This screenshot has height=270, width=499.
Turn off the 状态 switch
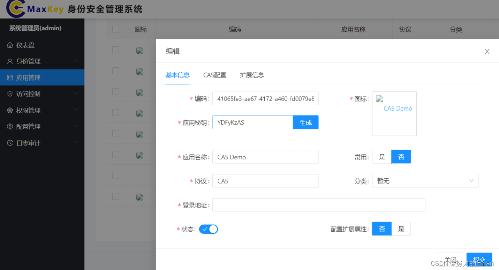coord(208,229)
